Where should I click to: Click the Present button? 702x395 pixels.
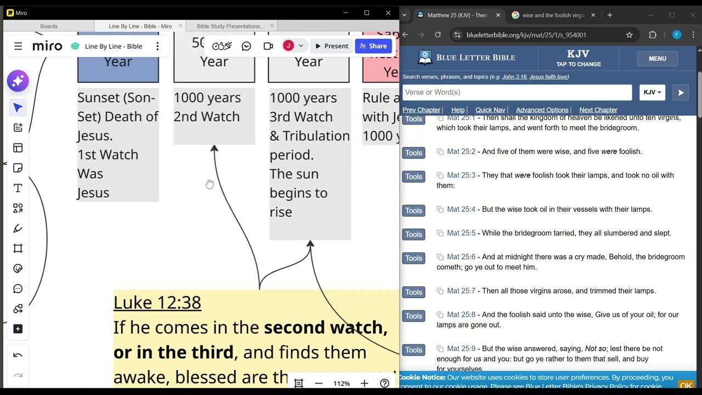coord(332,46)
